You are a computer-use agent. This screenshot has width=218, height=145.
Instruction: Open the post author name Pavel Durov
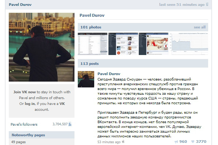click(109, 74)
